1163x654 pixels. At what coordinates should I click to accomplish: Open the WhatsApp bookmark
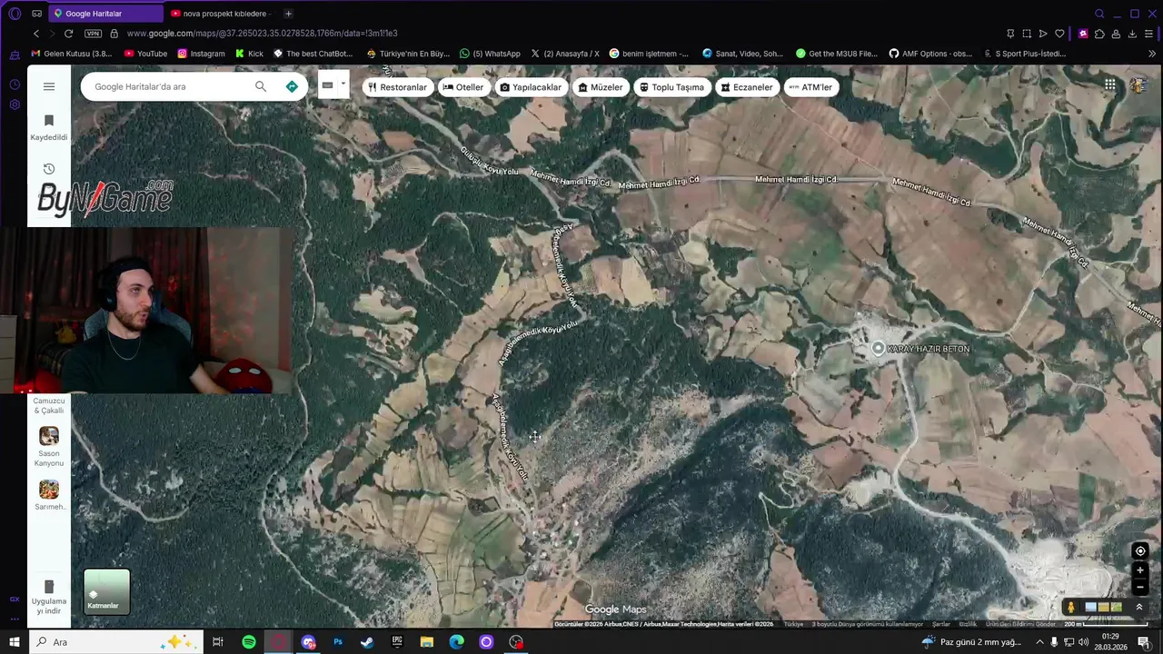click(490, 54)
